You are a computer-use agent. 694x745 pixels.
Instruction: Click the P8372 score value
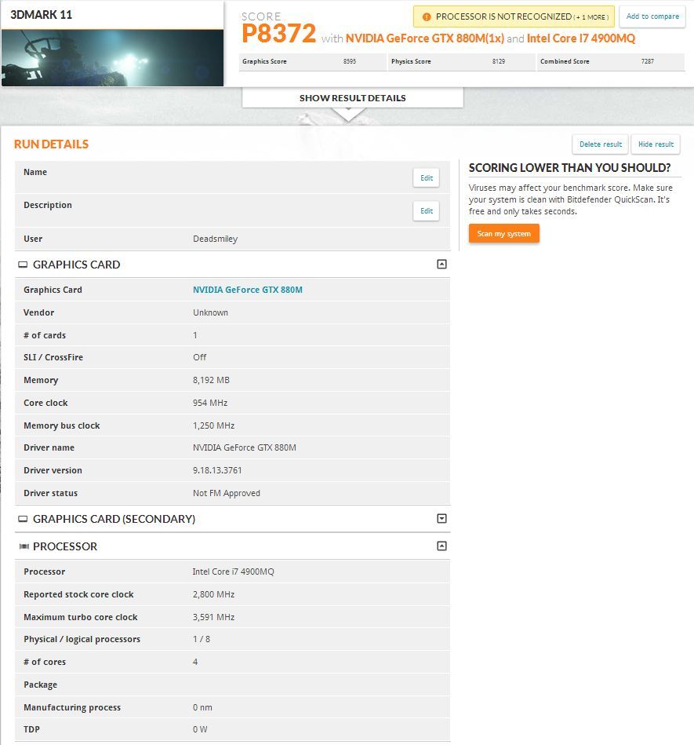(x=278, y=34)
